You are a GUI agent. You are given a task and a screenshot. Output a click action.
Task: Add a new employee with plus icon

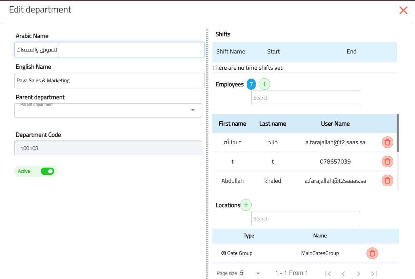[264, 84]
